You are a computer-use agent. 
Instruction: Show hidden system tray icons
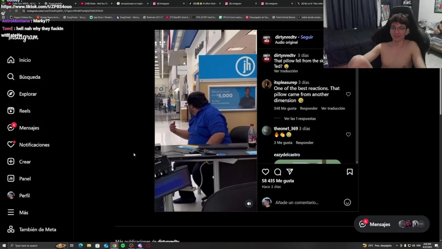tap(397, 246)
